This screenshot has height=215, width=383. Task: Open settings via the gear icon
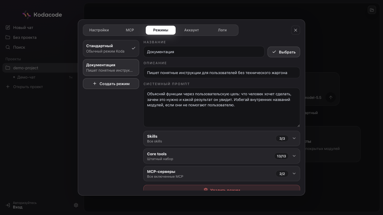pyautogui.click(x=76, y=205)
